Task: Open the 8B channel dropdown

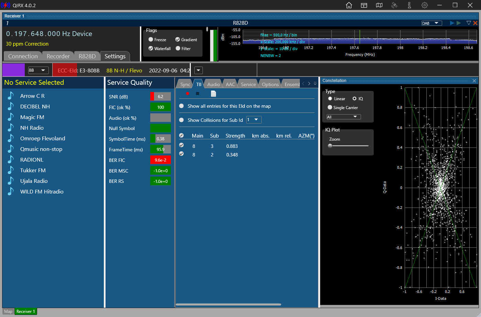Action: 38,70
